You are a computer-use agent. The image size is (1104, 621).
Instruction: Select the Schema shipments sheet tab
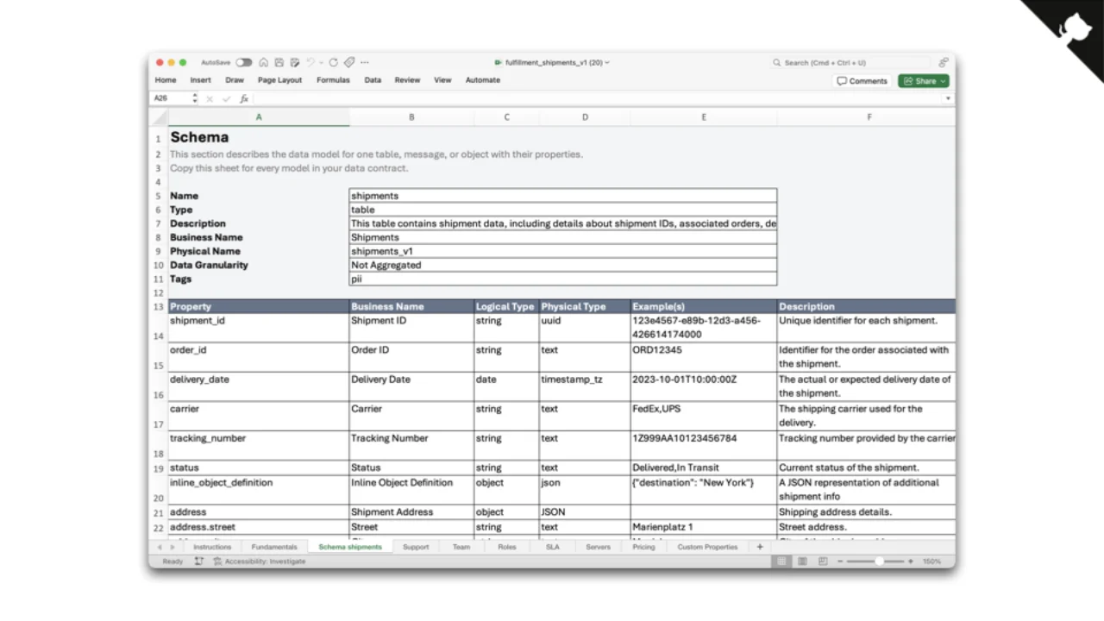[350, 547]
